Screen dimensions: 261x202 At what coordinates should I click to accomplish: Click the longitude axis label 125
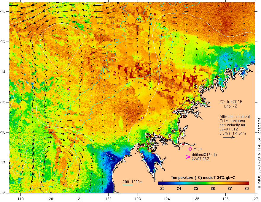pyautogui.click(x=196, y=199)
